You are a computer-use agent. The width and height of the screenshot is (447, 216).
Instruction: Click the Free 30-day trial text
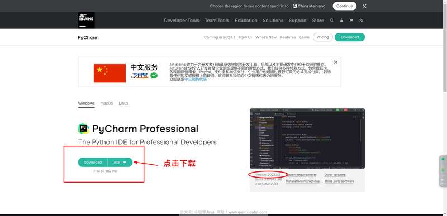pos(105,171)
